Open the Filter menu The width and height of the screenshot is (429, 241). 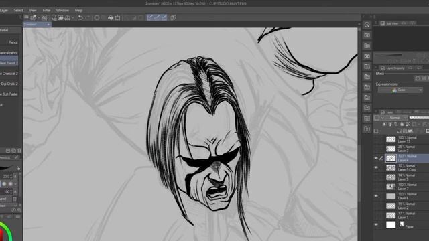click(x=46, y=11)
